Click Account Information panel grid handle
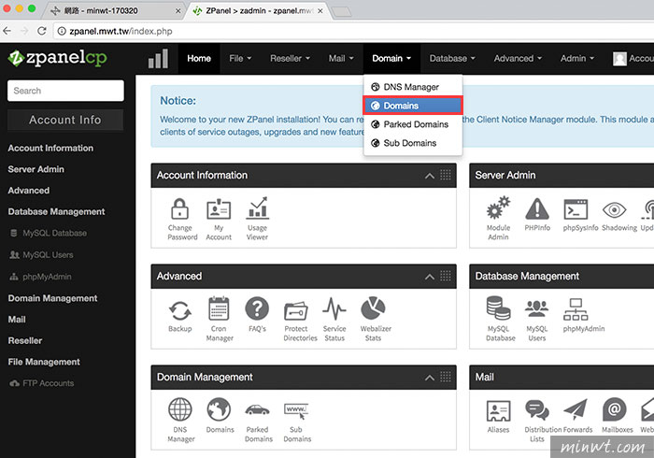Viewport: 654px width, 458px height. pos(446,175)
